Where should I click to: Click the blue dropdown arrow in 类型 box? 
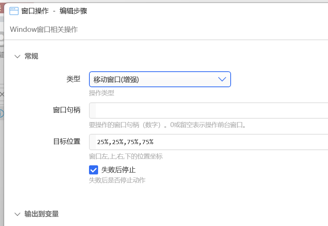point(222,79)
